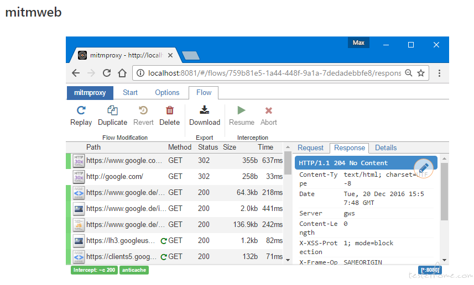
Task: Click the site info icon in address bar
Action: click(140, 73)
